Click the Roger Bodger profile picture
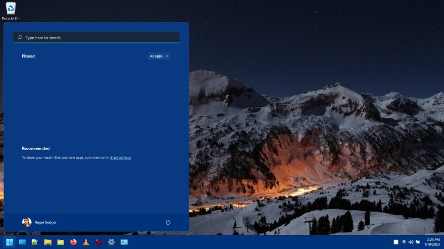This screenshot has width=444, height=249. click(x=27, y=222)
